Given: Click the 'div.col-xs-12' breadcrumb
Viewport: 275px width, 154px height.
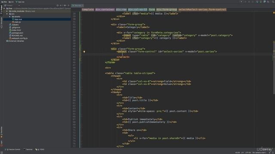Looking at the screenshot, I should point(137,9).
